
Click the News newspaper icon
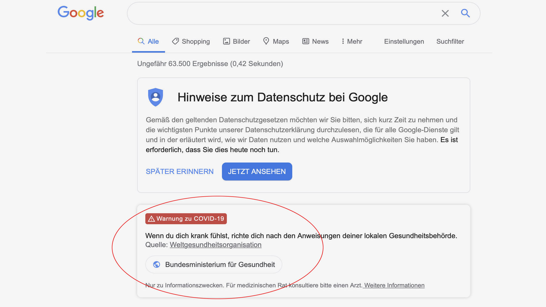pyautogui.click(x=305, y=41)
